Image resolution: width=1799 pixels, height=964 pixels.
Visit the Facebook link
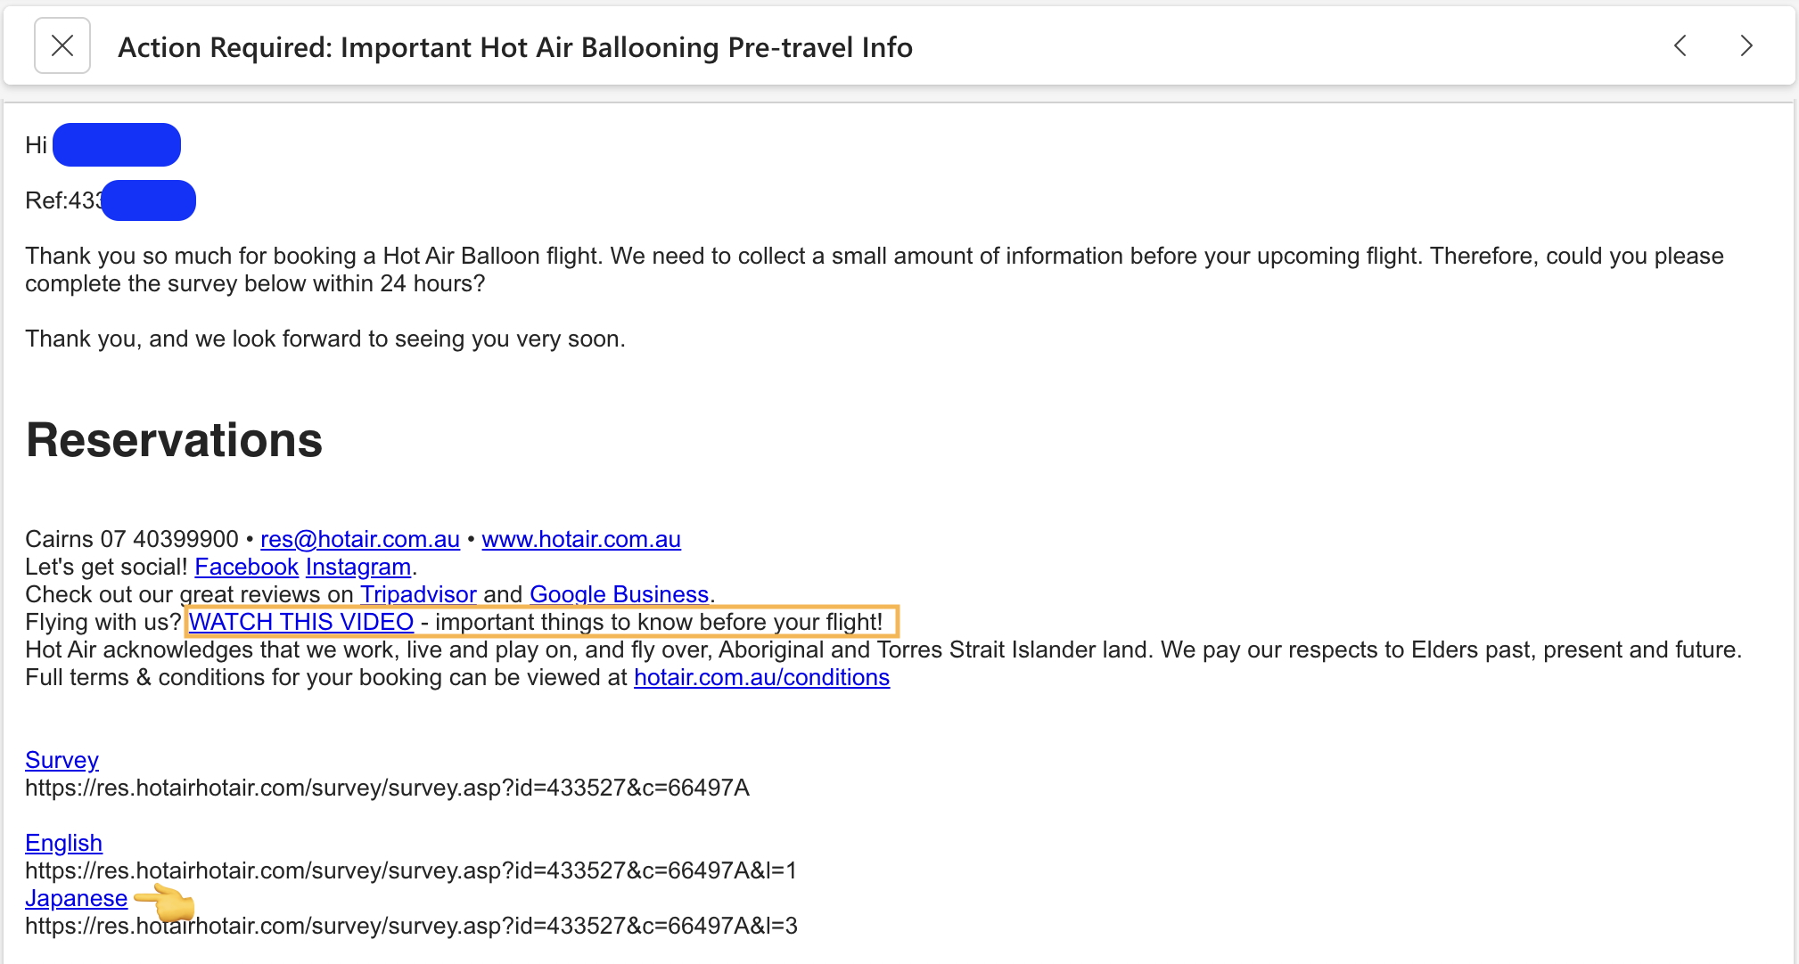click(x=246, y=567)
